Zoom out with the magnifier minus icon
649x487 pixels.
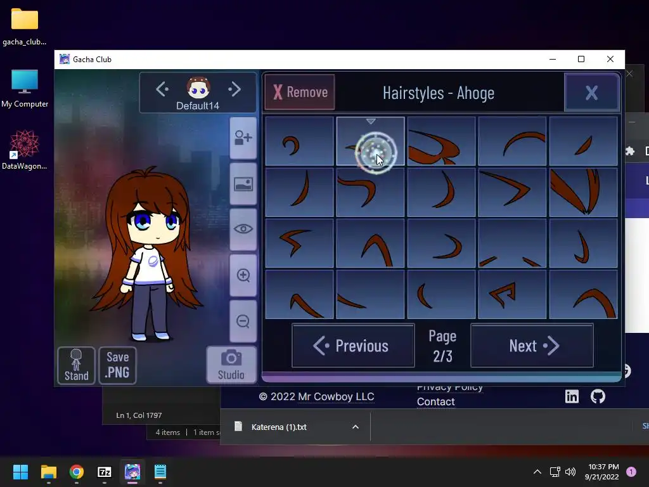pos(243,321)
